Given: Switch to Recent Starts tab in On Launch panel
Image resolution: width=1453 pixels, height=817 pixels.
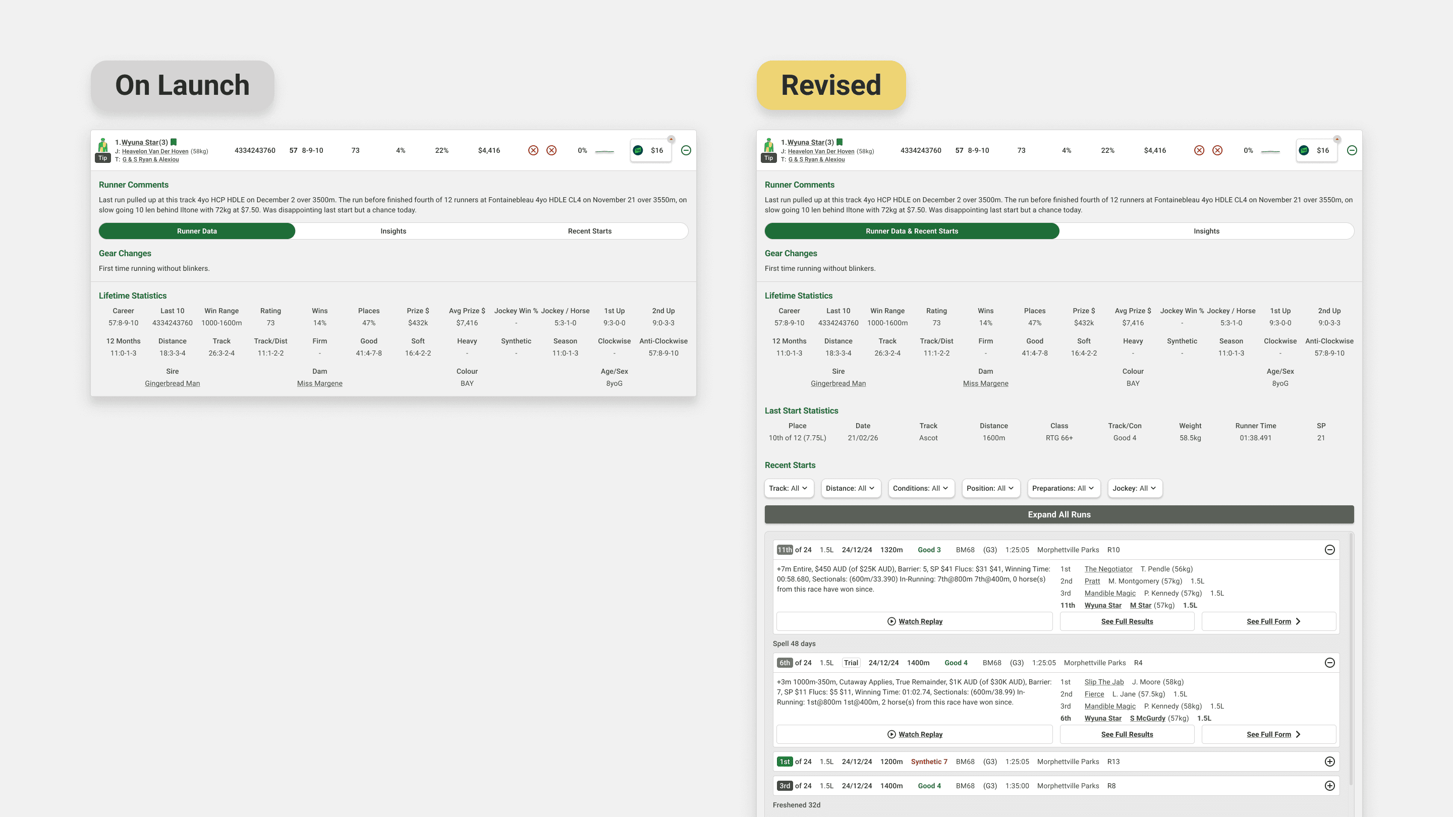Looking at the screenshot, I should pos(589,231).
